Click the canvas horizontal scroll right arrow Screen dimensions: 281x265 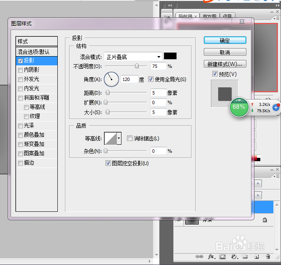pyautogui.click(x=150, y=261)
